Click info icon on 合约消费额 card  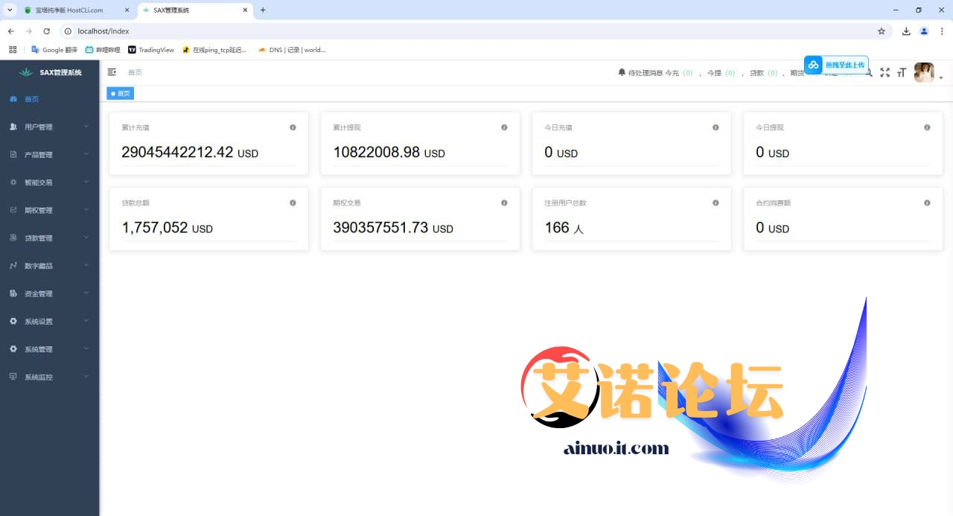927,203
